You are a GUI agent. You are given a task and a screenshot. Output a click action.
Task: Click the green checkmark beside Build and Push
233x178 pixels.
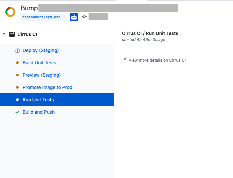(x=17, y=112)
